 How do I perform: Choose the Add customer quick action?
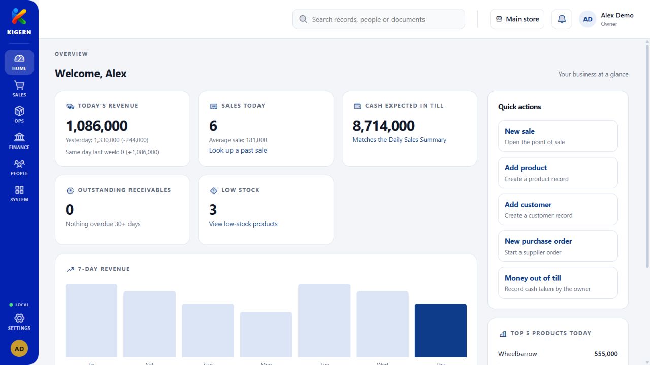coord(558,209)
